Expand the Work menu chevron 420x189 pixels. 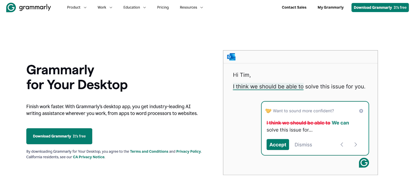(x=111, y=8)
